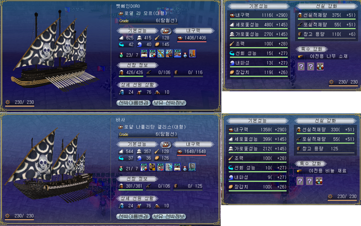The width and height of the screenshot is (361, 226).
Task: Select the door skill icon on the 로열 라 모르 ship
Action: tap(192, 53)
